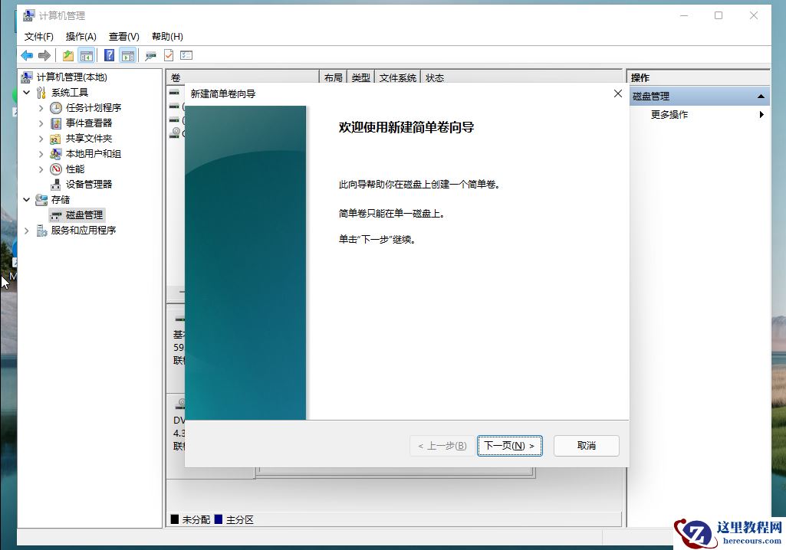The height and width of the screenshot is (550, 786).
Task: Toggle the console tree visibility toolbar button
Action: [x=87, y=54]
